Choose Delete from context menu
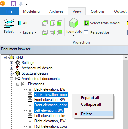 (93, 114)
